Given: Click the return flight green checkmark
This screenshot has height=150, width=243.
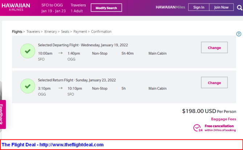Looking at the screenshot, I should (28, 86).
